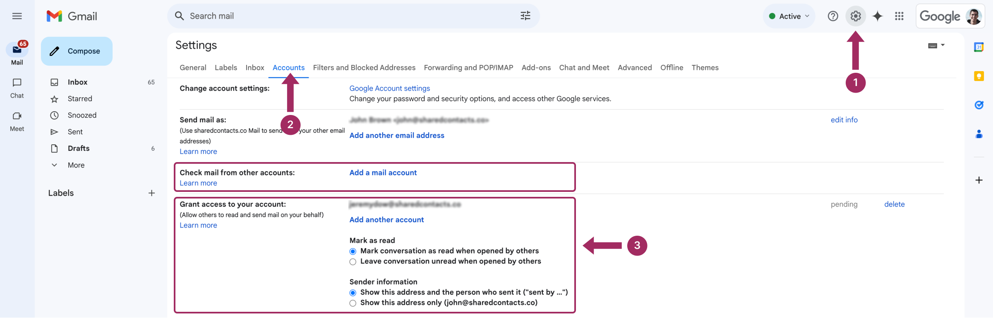The image size is (993, 318).
Task: Click edit info link
Action: coord(844,120)
